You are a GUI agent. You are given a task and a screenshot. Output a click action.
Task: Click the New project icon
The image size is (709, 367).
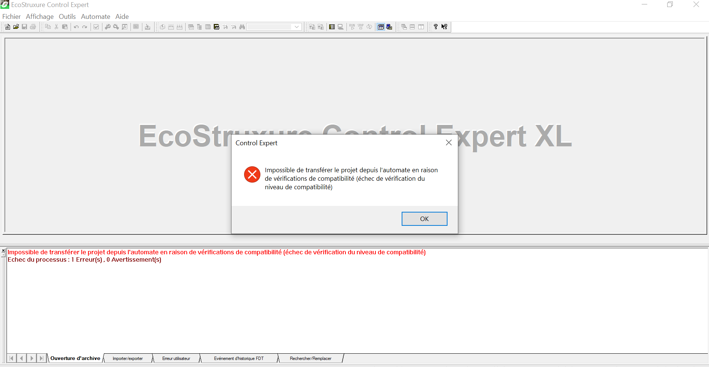point(7,27)
